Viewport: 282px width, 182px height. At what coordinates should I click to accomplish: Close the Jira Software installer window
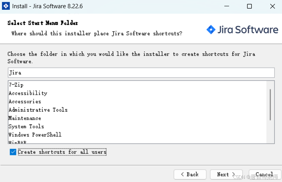point(273,6)
